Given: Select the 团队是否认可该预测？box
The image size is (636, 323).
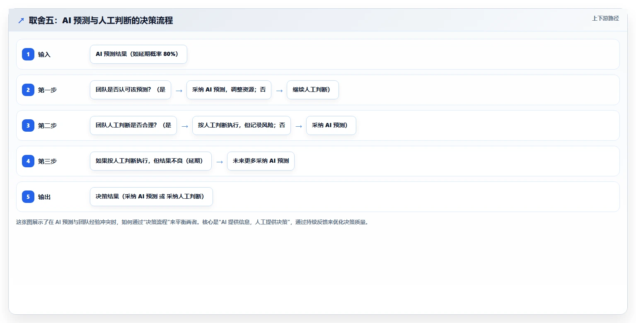Looking at the screenshot, I should tap(131, 90).
